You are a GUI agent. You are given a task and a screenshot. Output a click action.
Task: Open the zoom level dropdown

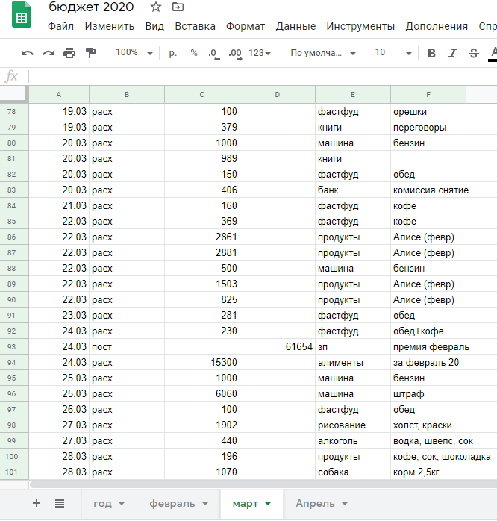point(134,53)
